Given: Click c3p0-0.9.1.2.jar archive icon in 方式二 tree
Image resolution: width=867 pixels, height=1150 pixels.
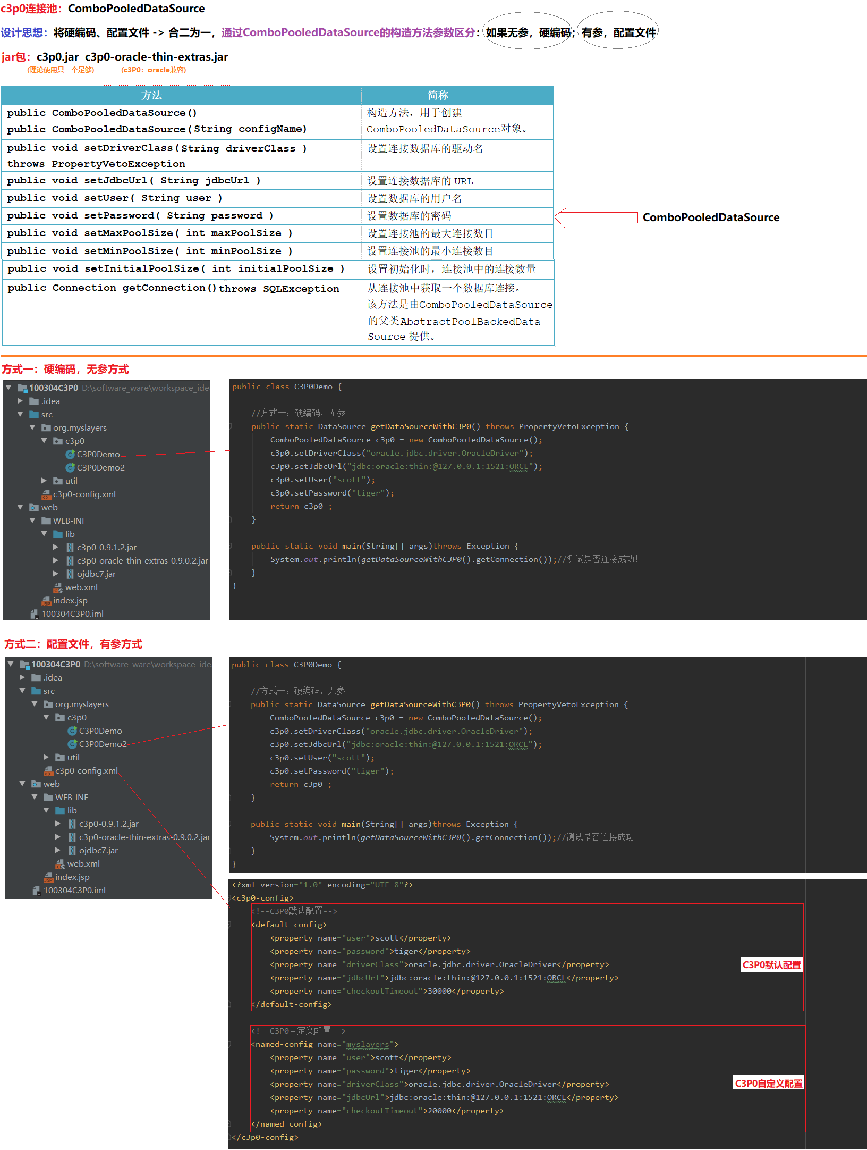Looking at the screenshot, I should pos(72,824).
